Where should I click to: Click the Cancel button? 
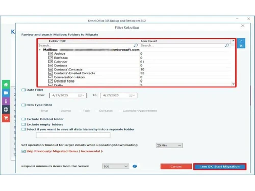pos(176,167)
